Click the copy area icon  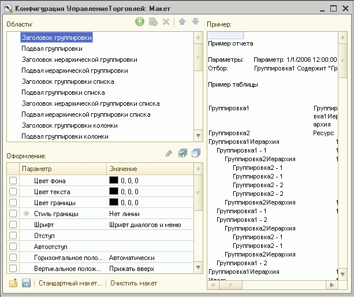[x=153, y=22]
